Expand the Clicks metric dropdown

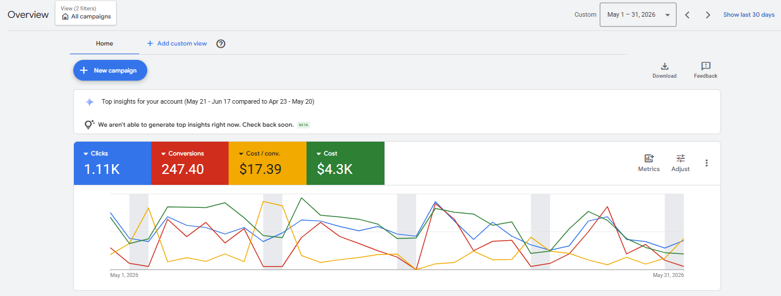[x=86, y=154]
